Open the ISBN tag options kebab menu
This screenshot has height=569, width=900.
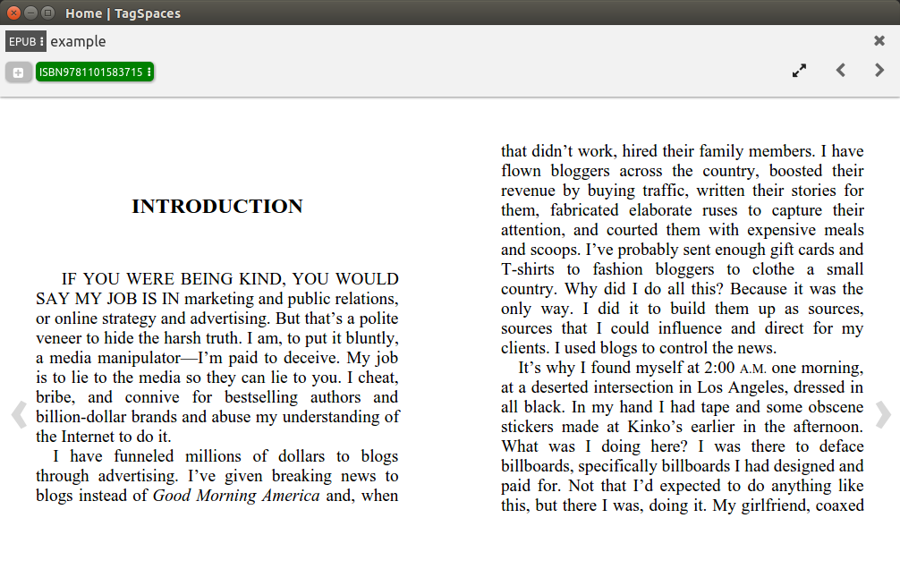pyautogui.click(x=149, y=72)
